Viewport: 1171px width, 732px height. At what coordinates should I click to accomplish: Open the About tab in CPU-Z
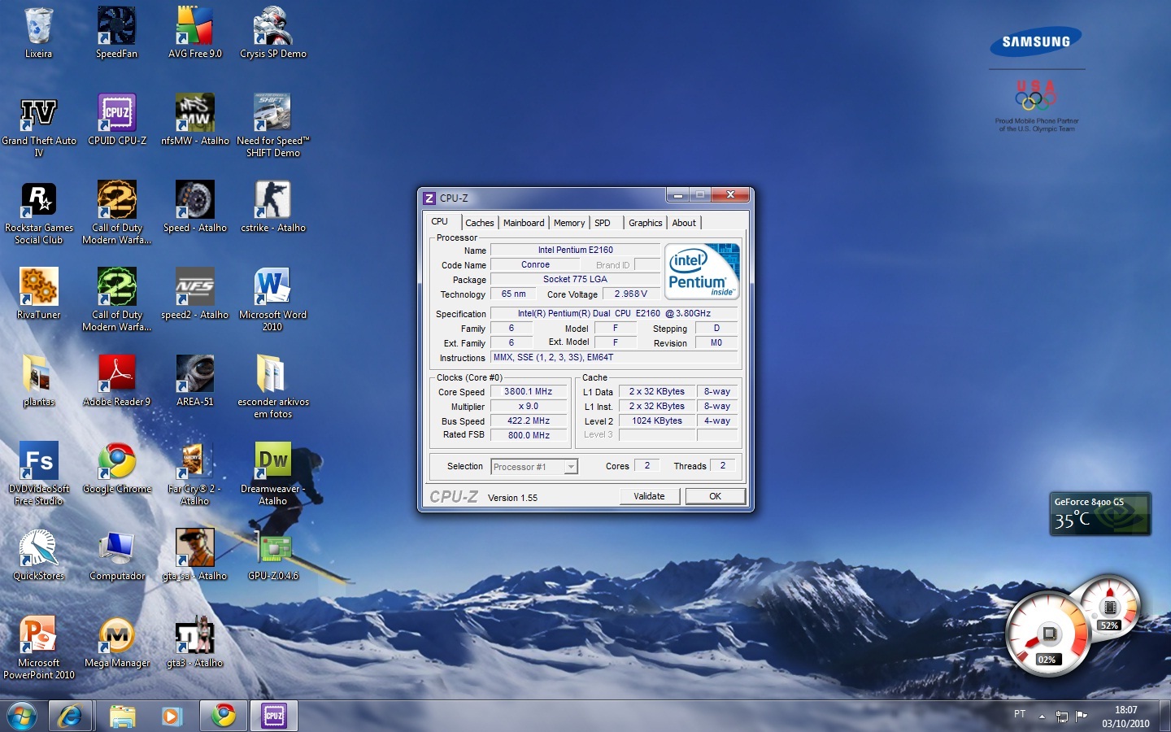pos(684,223)
